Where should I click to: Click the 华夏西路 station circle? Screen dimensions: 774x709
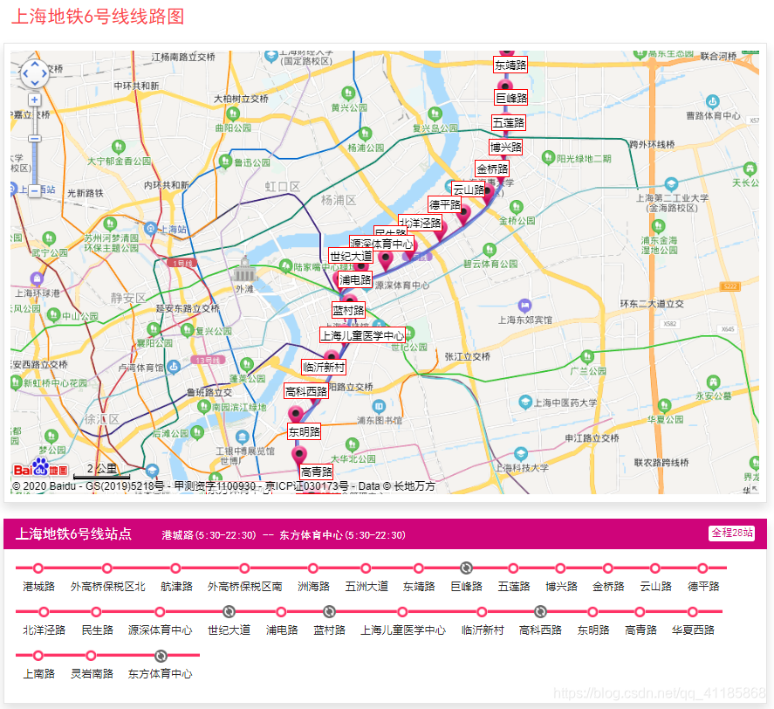[693, 612]
